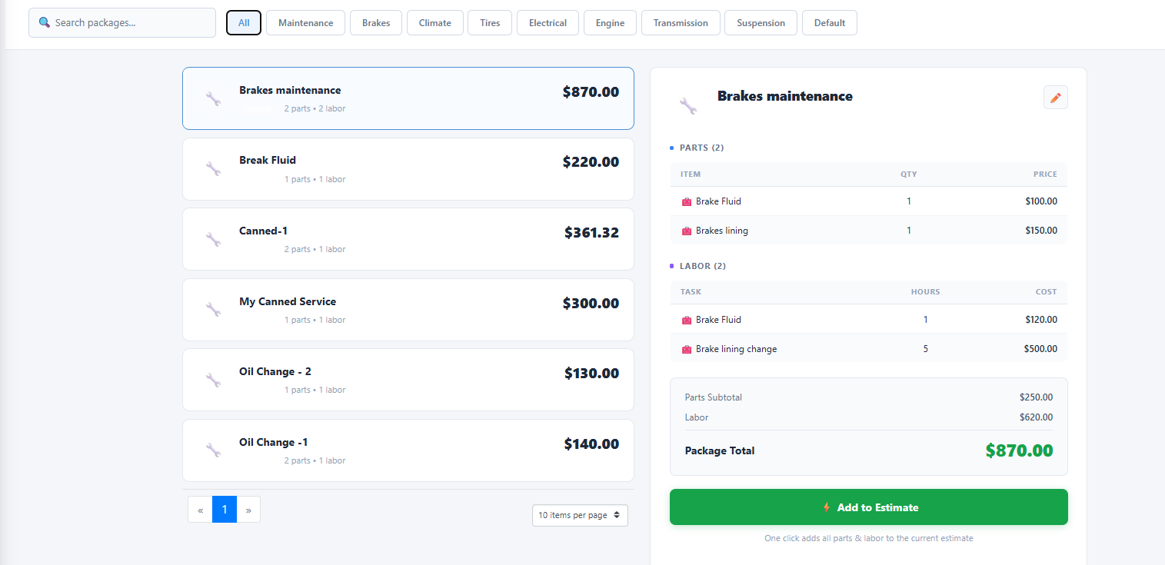The height and width of the screenshot is (565, 1165).
Task: Focus the Search packages input field
Action: (132, 23)
